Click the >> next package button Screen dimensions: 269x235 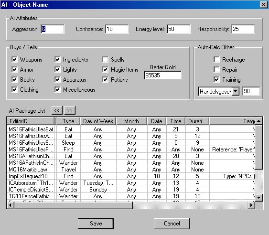point(70,110)
